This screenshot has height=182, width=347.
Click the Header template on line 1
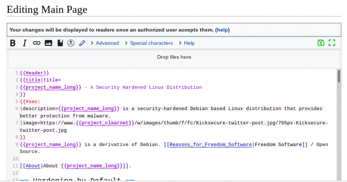point(35,73)
